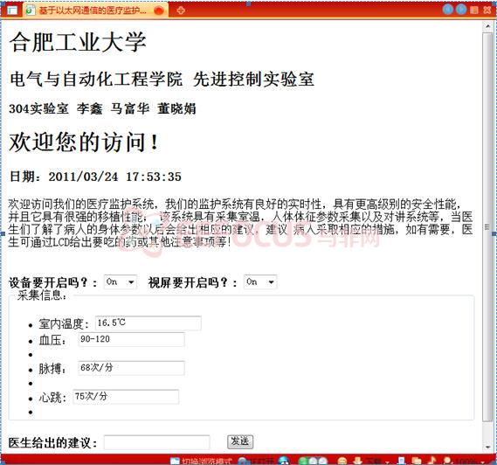The height and width of the screenshot is (465, 497).
Task: Click the smiley face icon in status bar
Action: click(x=342, y=462)
